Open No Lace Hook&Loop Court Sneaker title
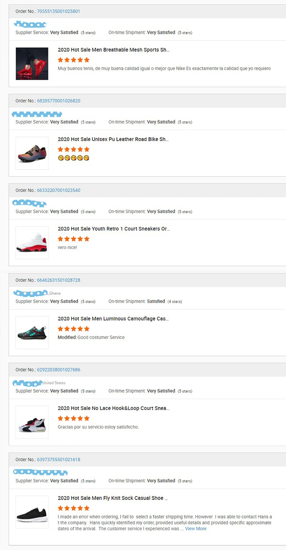Viewport: 286px width, 550px height. point(113,408)
